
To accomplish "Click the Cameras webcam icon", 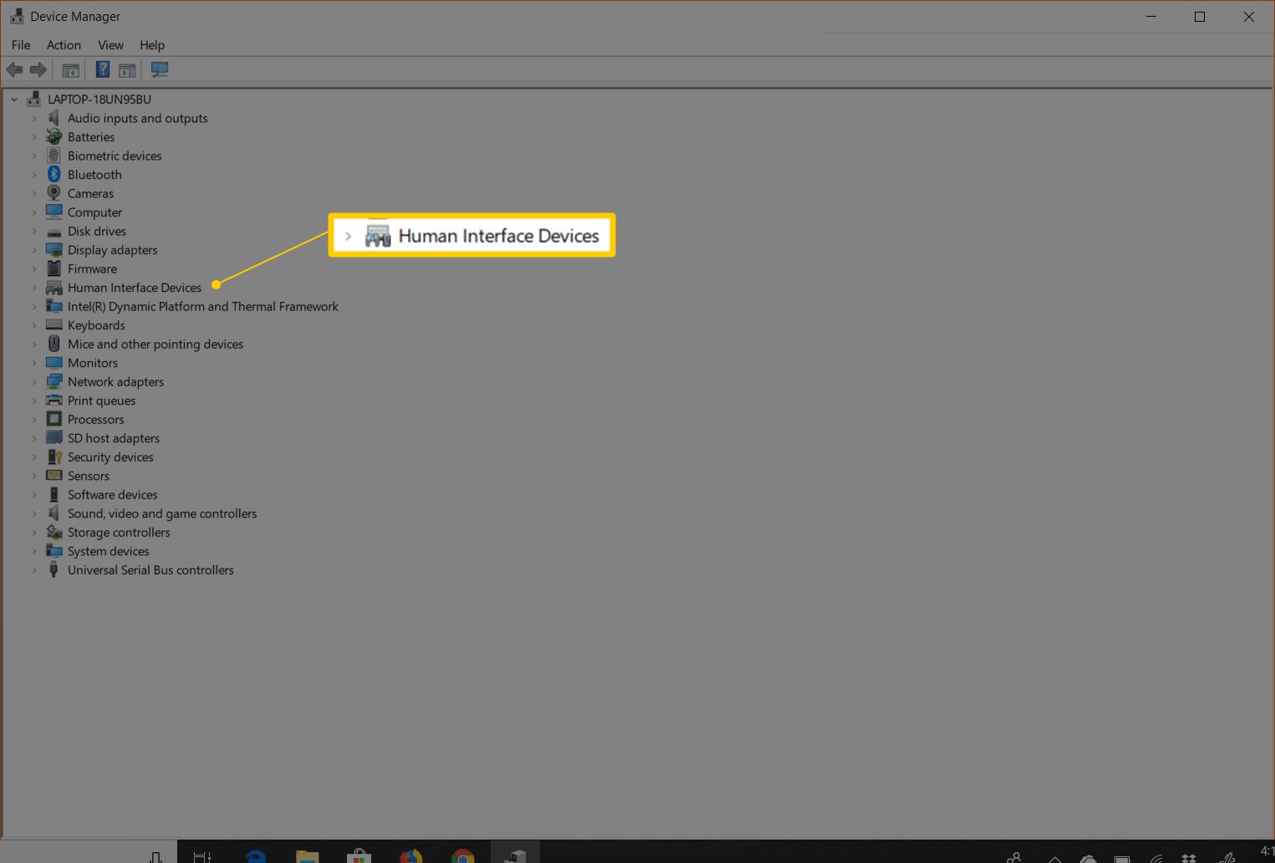I will [x=54, y=193].
